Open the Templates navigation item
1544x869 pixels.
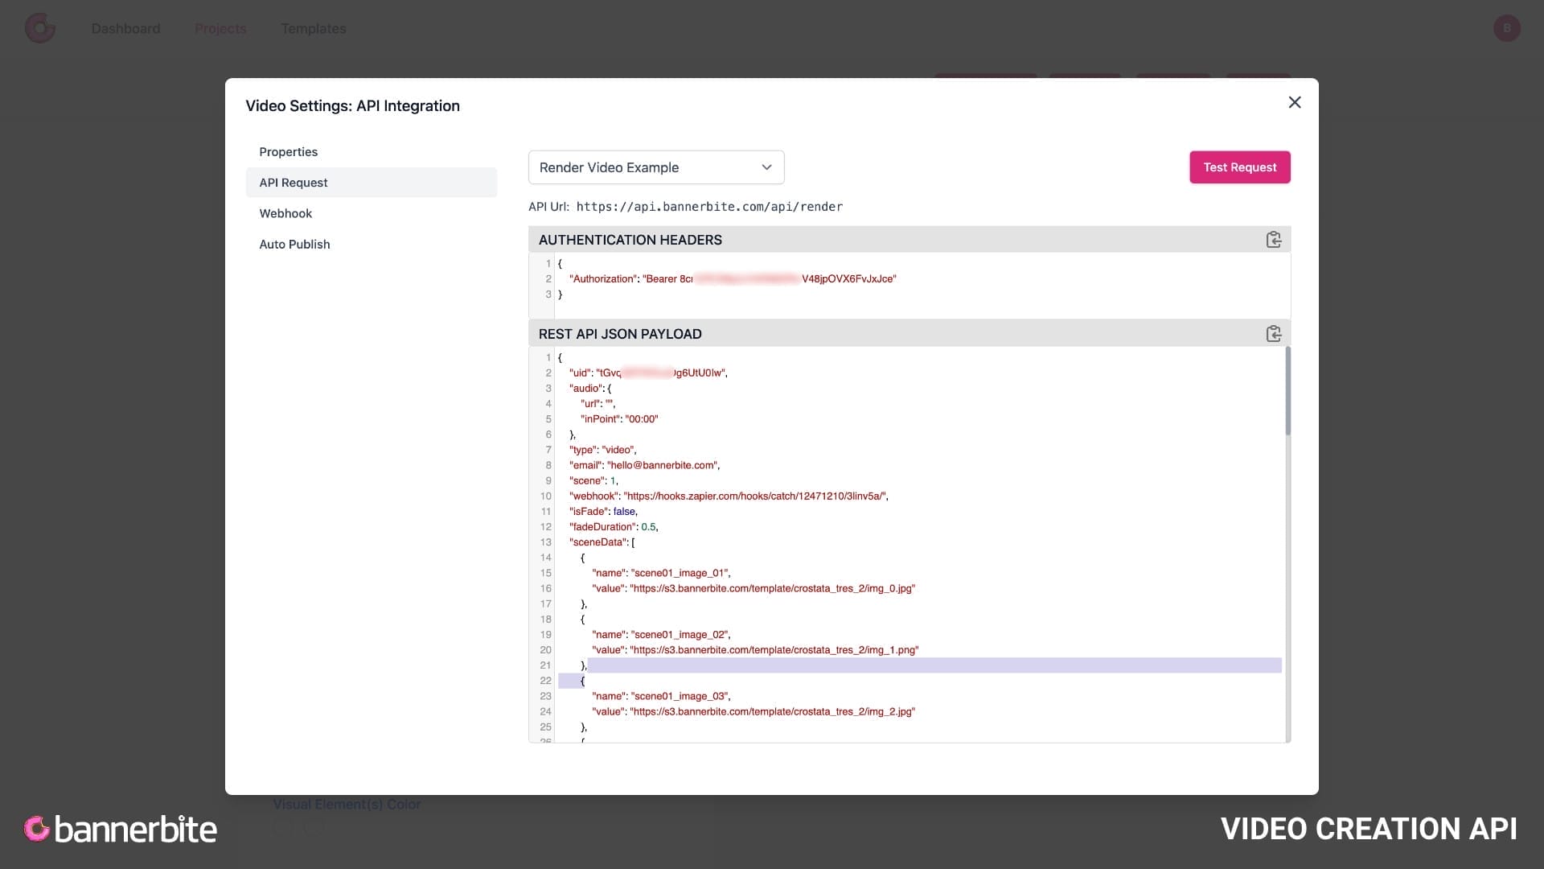pos(313,29)
